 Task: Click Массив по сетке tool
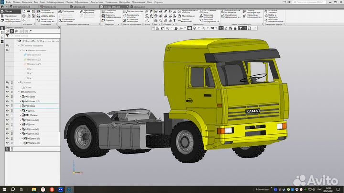tap(133, 11)
